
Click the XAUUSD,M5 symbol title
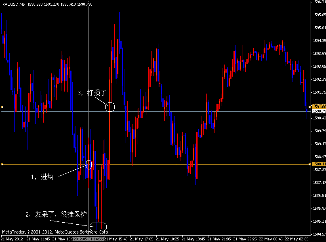(x=13, y=4)
